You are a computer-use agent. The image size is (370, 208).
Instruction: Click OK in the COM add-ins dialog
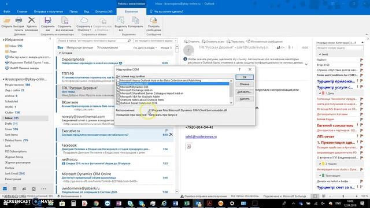point(245,77)
